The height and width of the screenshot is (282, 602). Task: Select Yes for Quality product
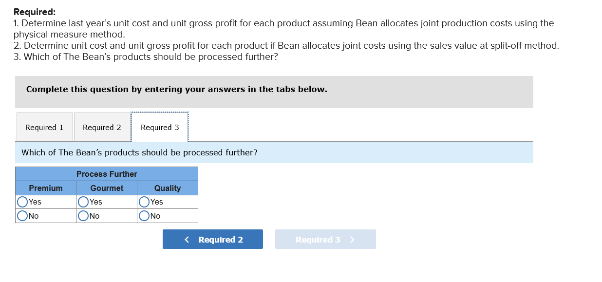[144, 202]
